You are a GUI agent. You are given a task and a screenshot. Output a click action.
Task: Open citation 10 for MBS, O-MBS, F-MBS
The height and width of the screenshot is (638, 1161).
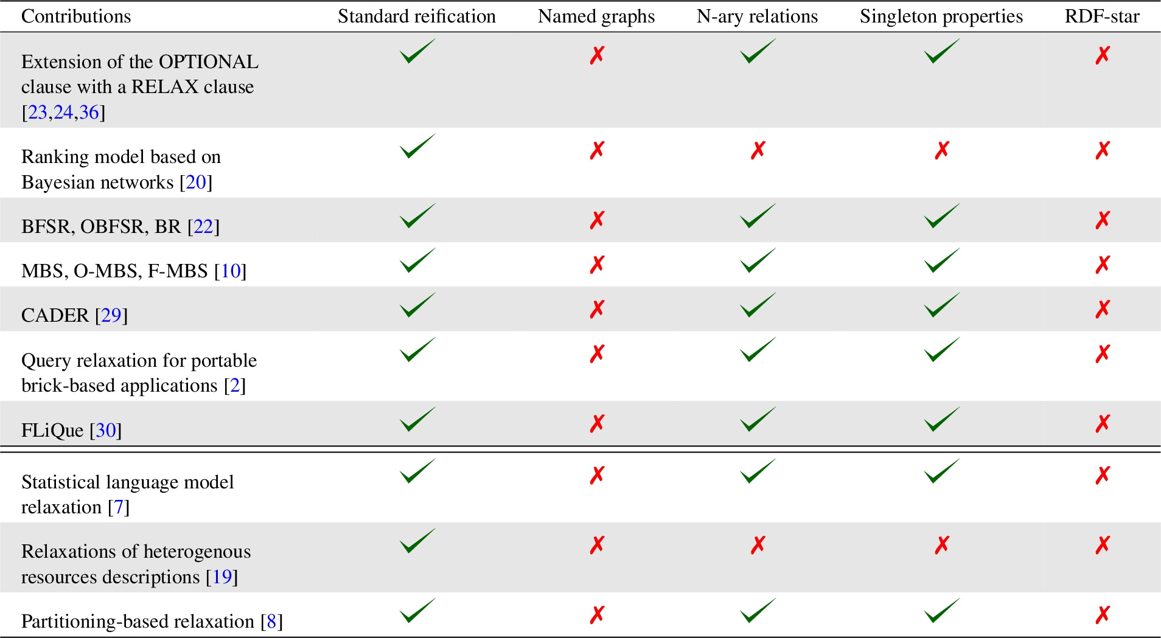click(231, 271)
